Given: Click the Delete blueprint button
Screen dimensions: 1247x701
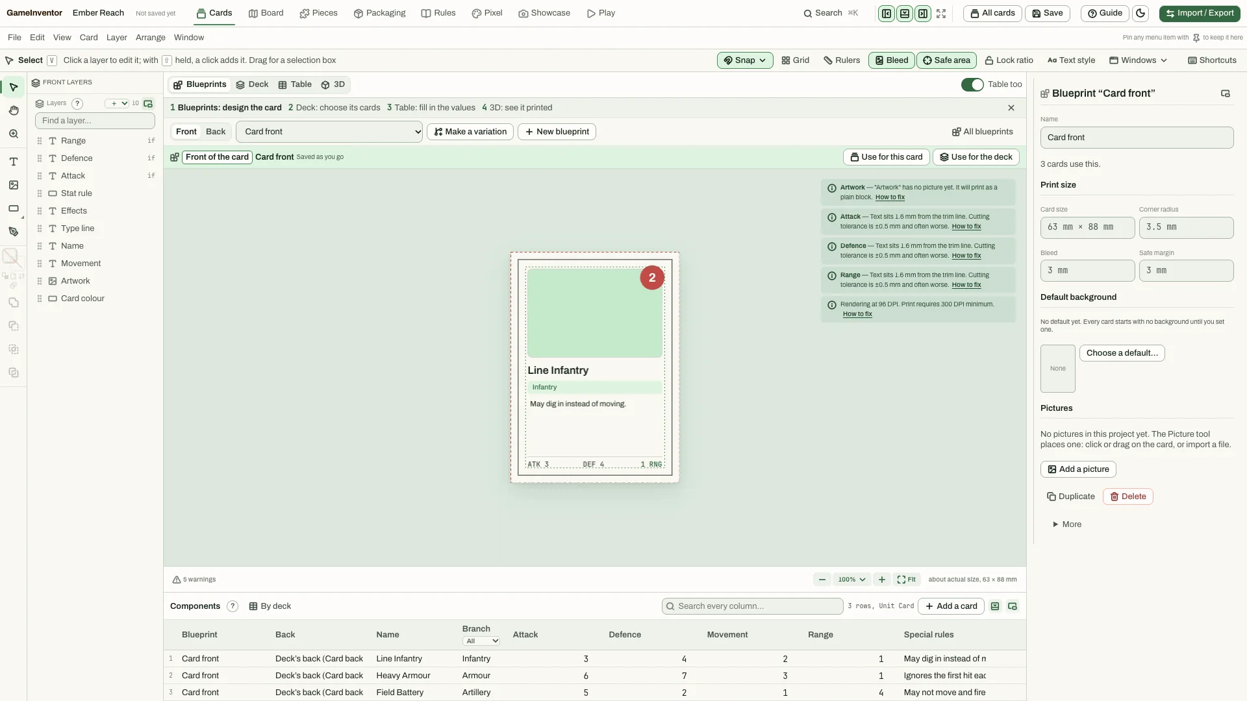Looking at the screenshot, I should 1128,497.
